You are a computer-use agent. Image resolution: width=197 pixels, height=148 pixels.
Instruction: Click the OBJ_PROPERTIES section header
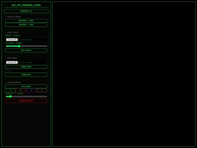tap(13, 83)
